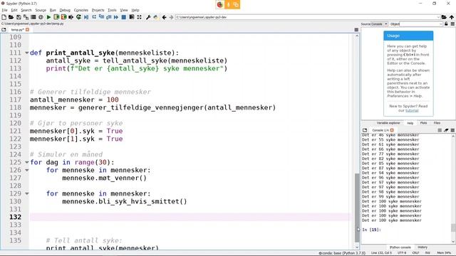
Task: Open the PYTHONPATH manager
Action: click(x=155, y=17)
